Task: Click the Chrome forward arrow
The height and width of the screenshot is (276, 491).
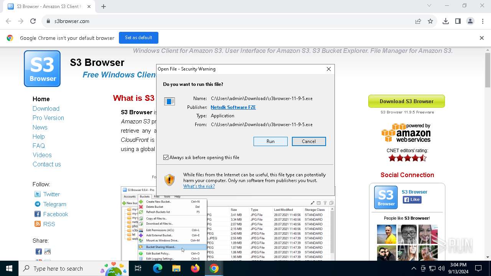Action: (x=21, y=21)
